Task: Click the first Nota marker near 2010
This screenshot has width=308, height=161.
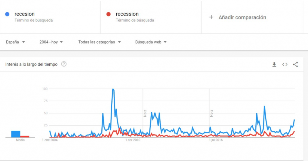Action: [x=145, y=113]
